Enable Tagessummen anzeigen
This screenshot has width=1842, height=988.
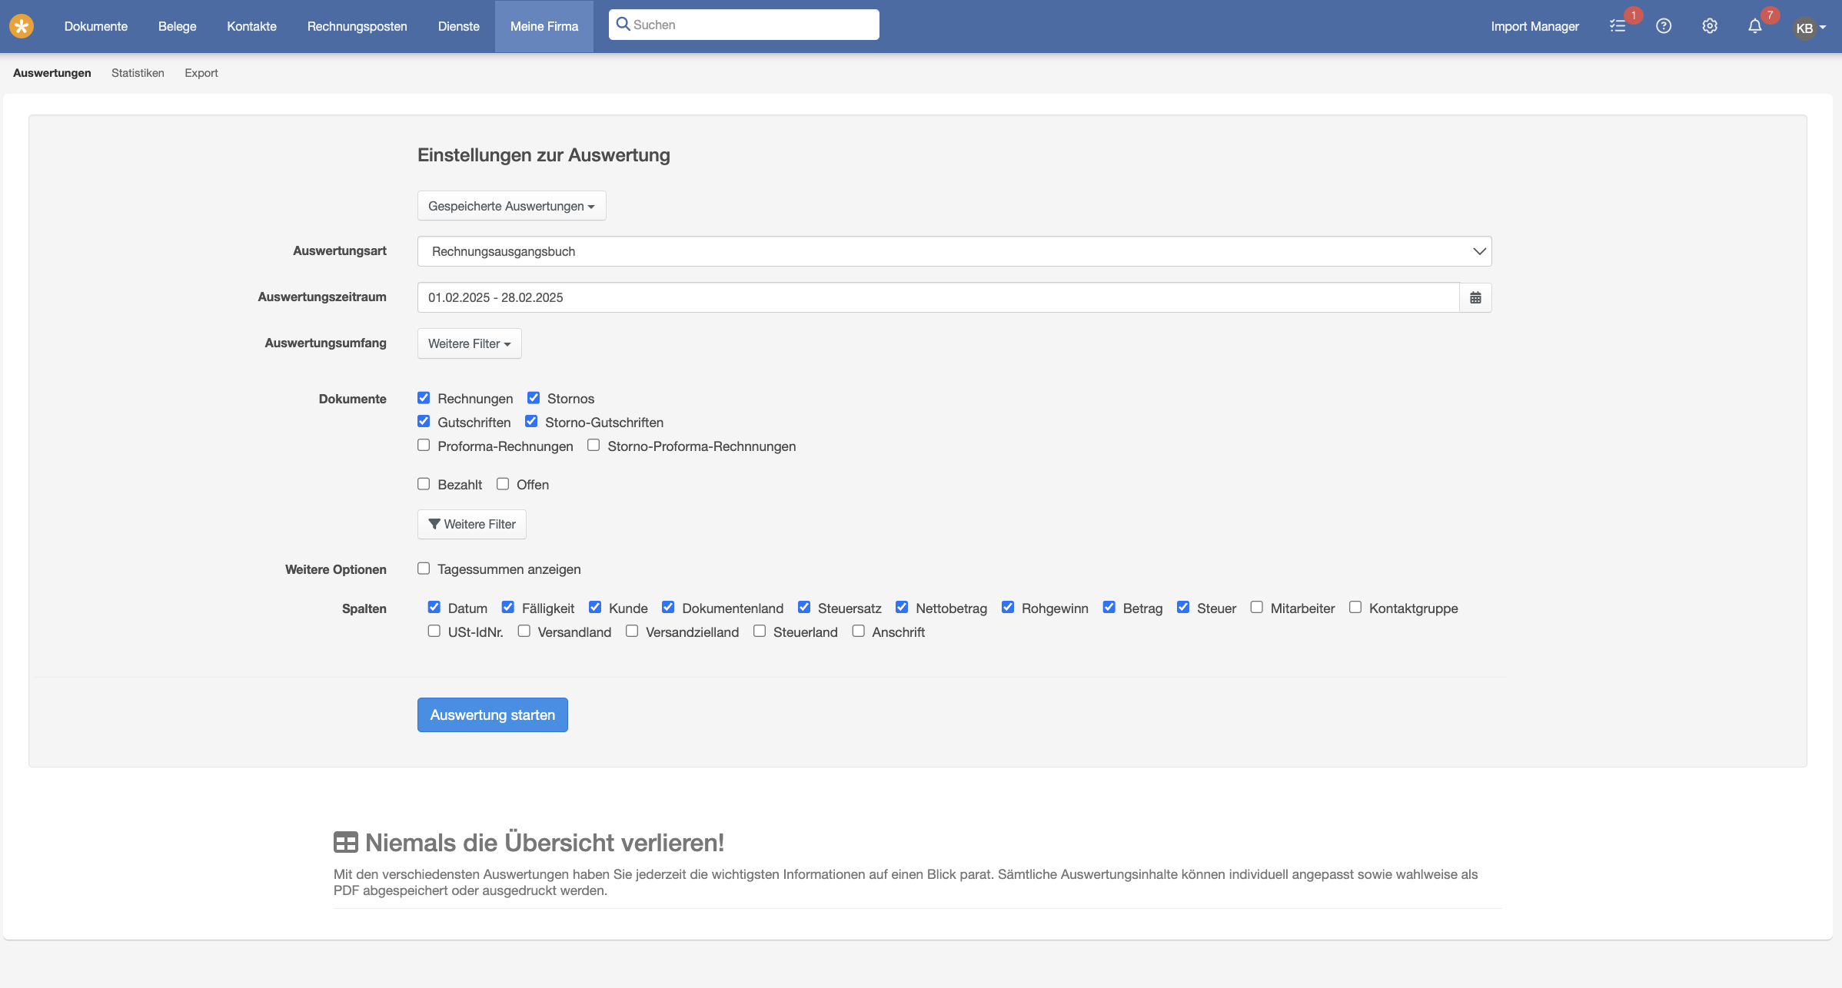click(424, 569)
